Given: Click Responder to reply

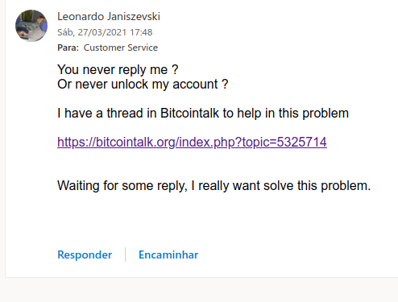Looking at the screenshot, I should 85,254.
